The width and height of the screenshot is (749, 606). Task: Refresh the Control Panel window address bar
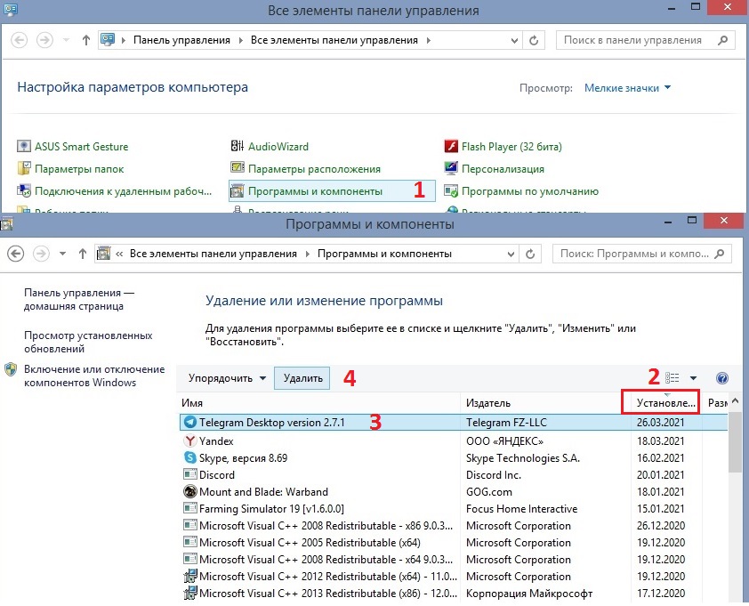point(534,41)
